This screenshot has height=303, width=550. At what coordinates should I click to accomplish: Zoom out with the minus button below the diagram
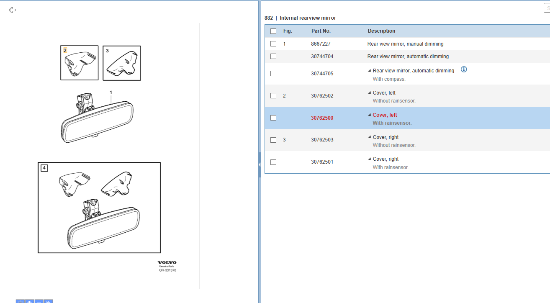pos(39,301)
